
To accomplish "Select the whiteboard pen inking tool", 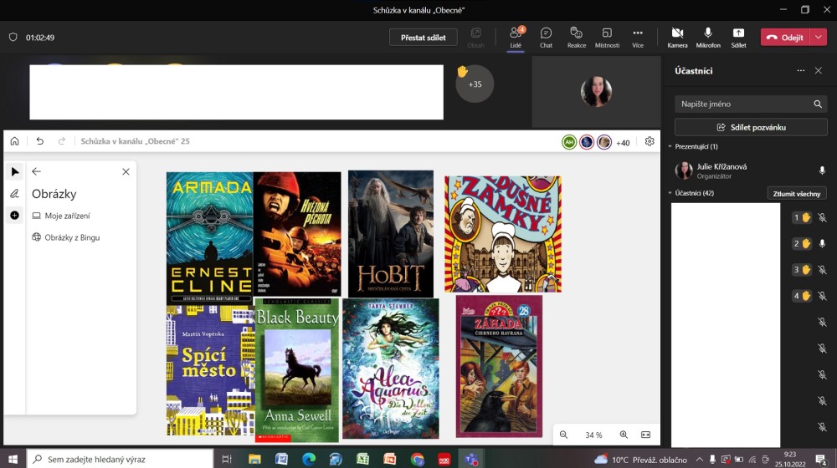I will pyautogui.click(x=15, y=194).
